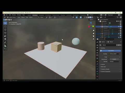Select the Select Box tool in the toolbar
This screenshot has width=125, height=93.
(x=5, y=23)
